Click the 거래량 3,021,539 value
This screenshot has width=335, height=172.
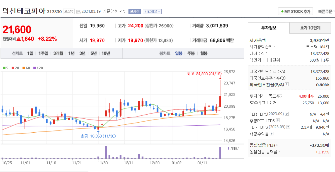(217, 26)
